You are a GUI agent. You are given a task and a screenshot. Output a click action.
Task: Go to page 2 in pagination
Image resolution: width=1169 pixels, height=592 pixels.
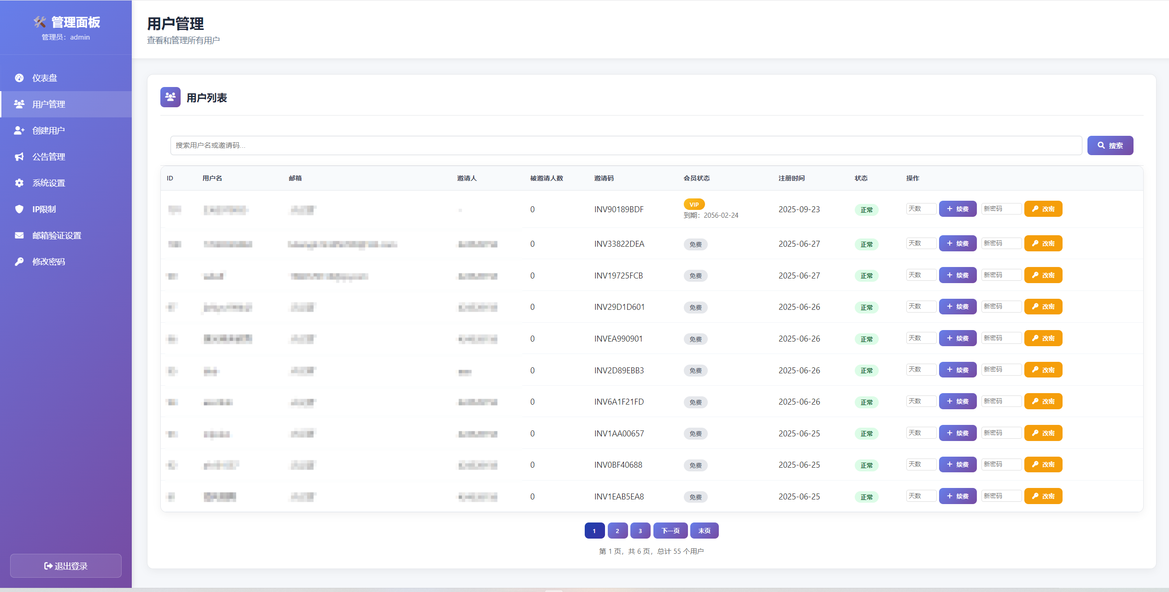(x=617, y=531)
